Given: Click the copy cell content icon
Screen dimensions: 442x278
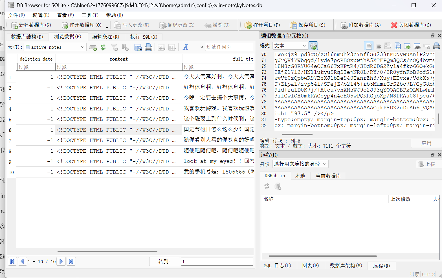Looking at the screenshot, I should [388, 46].
